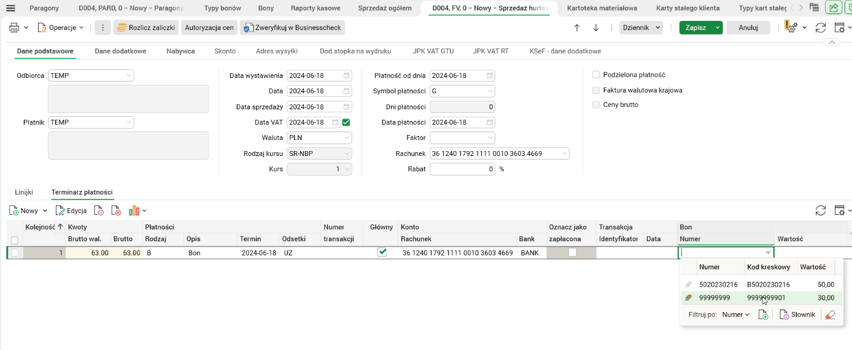This screenshot has height=350, width=852.
Task: Go to previous record with up arrow
Action: pos(577,28)
